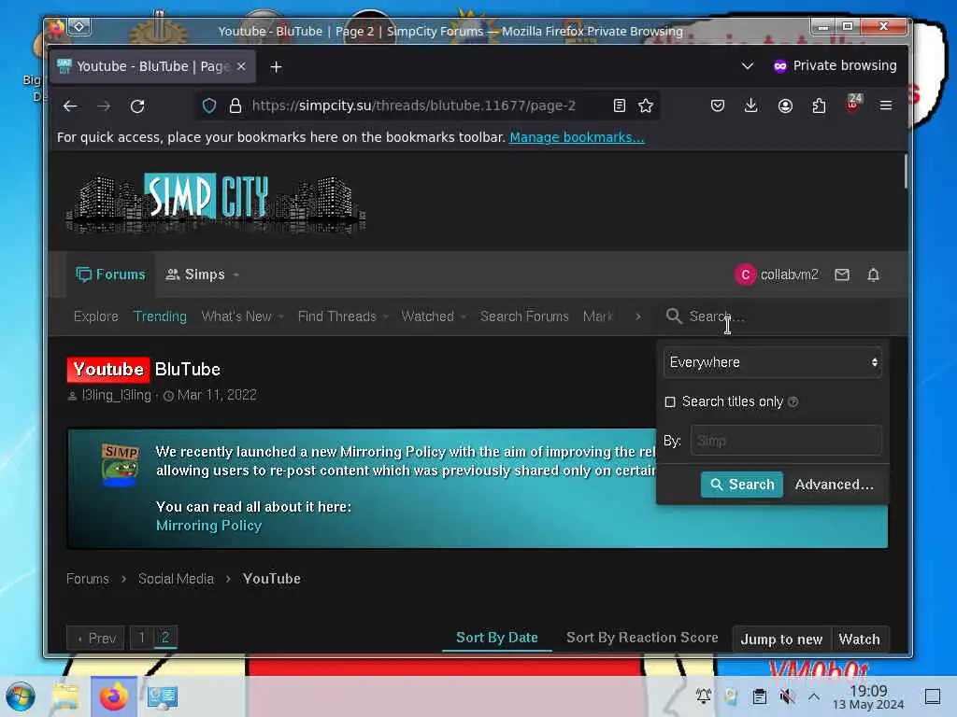Click the Firefox taskbar icon
The height and width of the screenshot is (717, 957).
click(x=113, y=696)
